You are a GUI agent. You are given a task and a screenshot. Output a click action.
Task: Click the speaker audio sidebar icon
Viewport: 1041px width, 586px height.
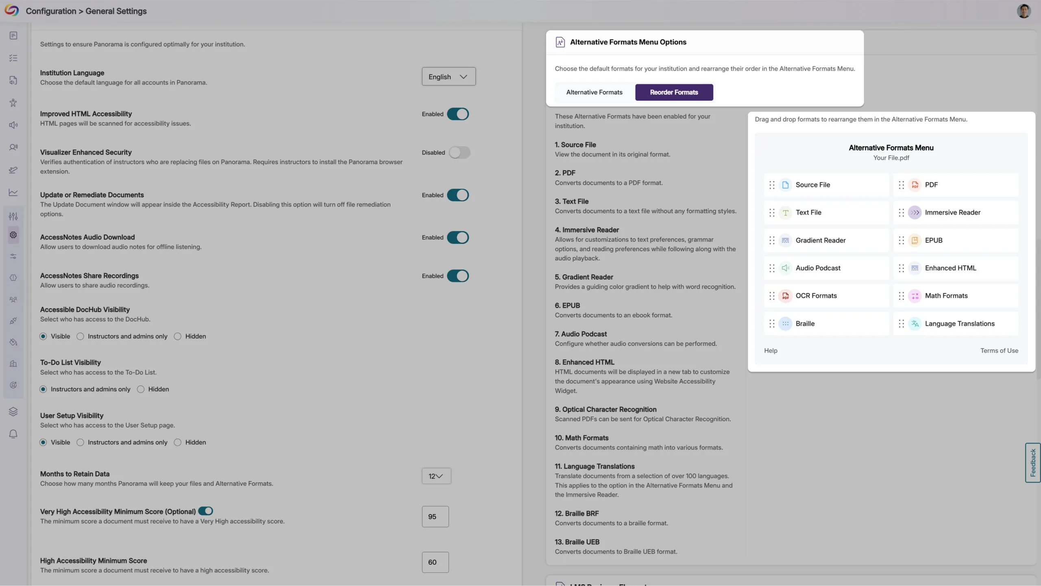(13, 125)
